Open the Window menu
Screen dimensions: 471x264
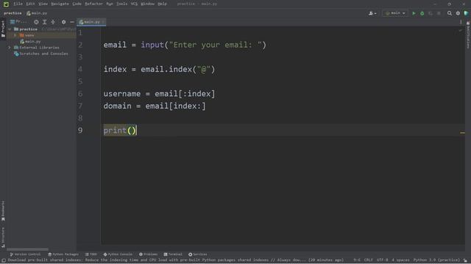(x=147, y=4)
